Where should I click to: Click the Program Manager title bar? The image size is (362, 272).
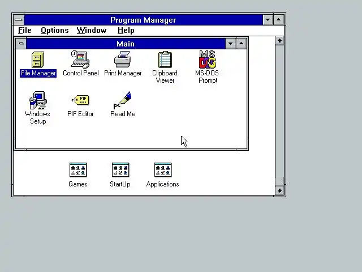point(143,20)
